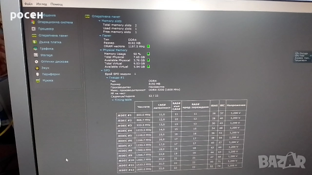
Task: Click the 800.0 MHz frequency cell
Action: coord(143,115)
